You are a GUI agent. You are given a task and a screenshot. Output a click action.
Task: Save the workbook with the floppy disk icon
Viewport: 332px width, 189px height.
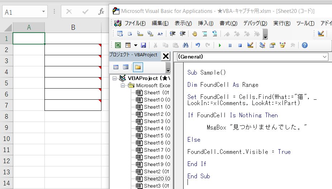[x=143, y=45]
